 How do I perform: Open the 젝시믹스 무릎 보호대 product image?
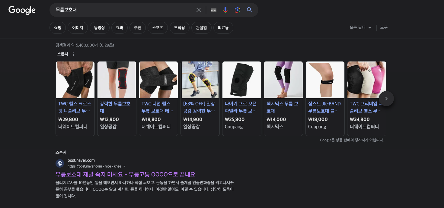point(283,80)
